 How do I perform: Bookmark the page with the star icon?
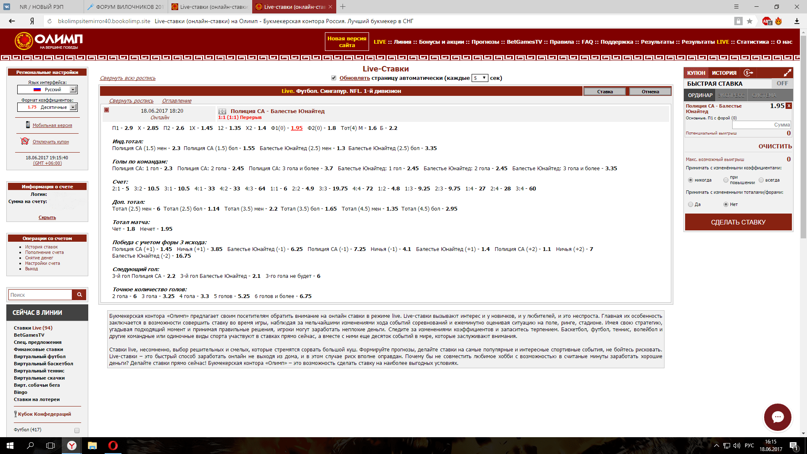749,21
